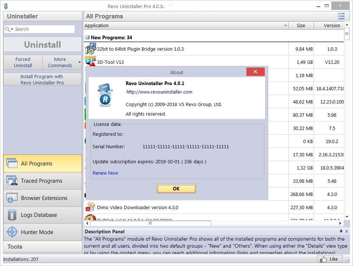Collapse the Uninstaller panel header
This screenshot has height=266, width=353.
point(43,16)
